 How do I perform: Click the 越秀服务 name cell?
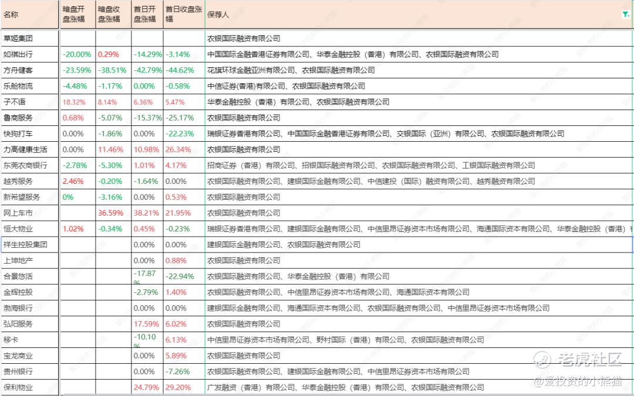coord(30,181)
